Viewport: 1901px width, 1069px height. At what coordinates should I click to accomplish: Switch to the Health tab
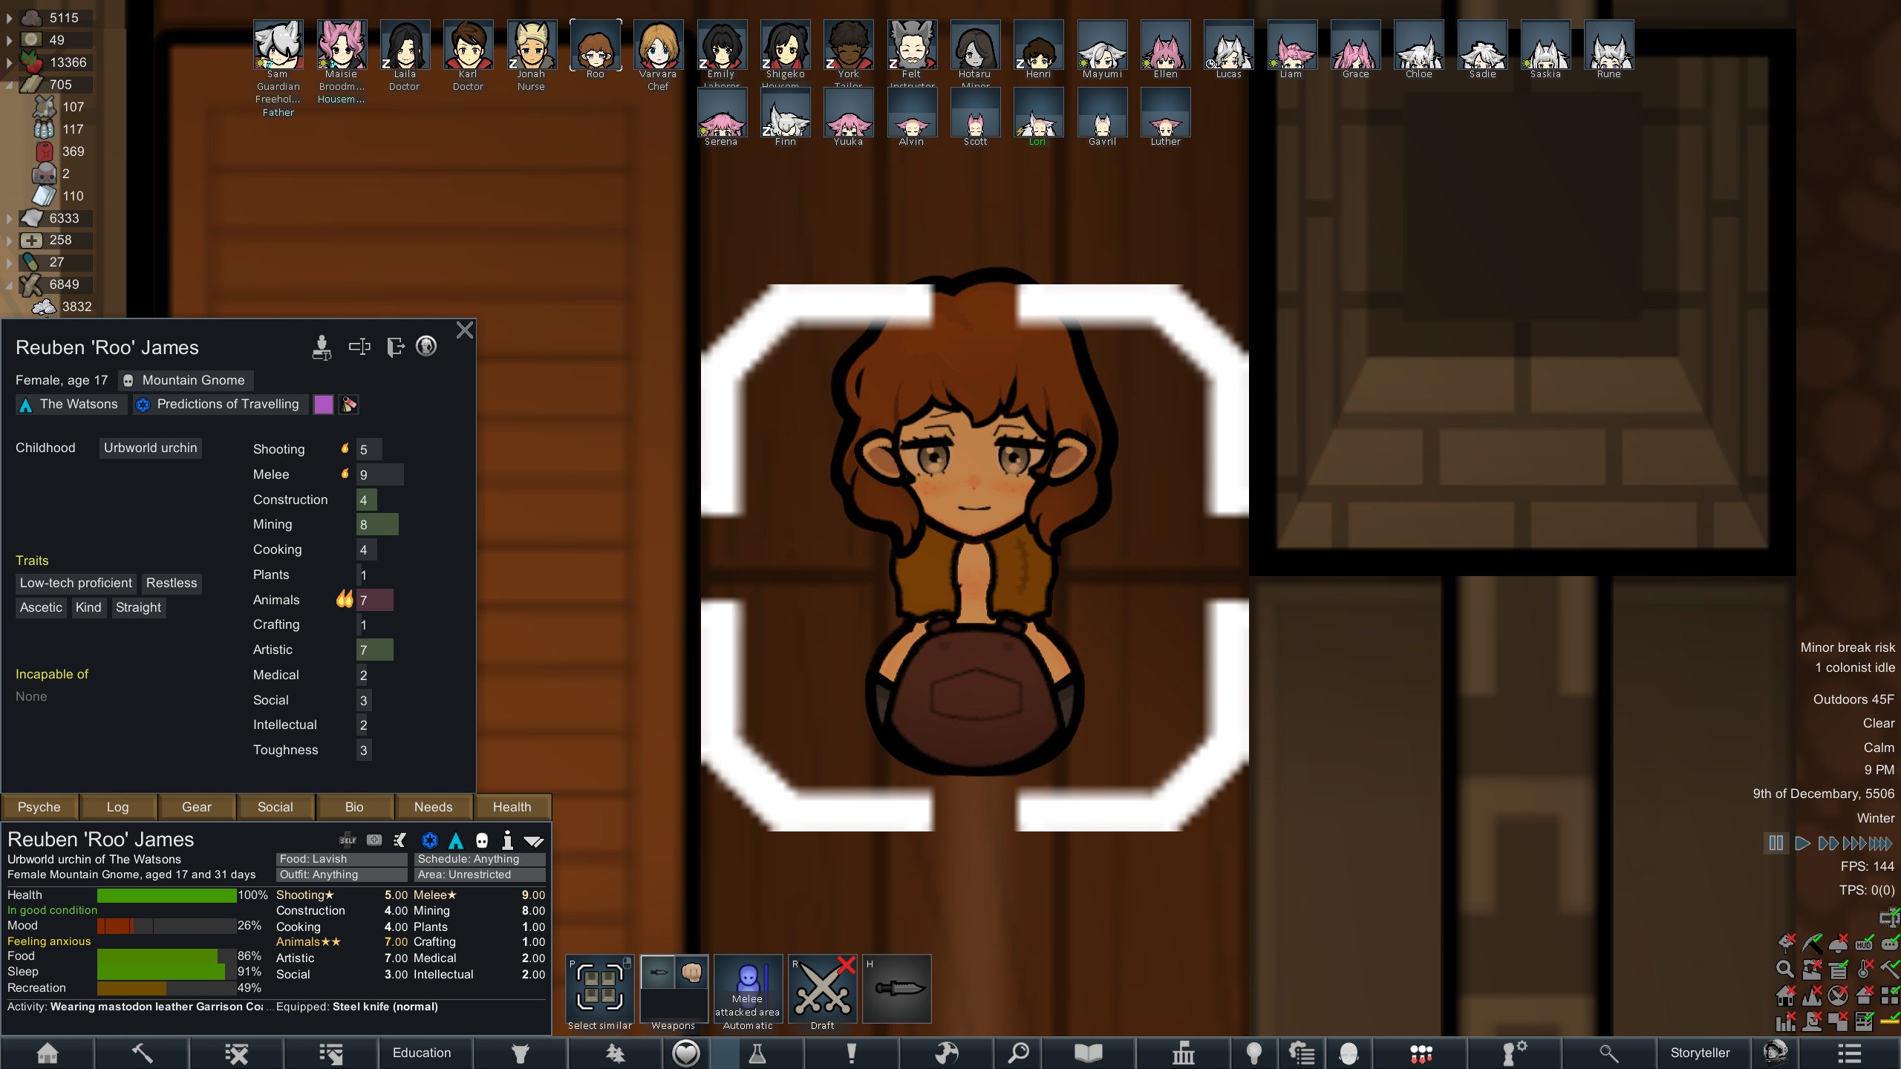click(512, 807)
